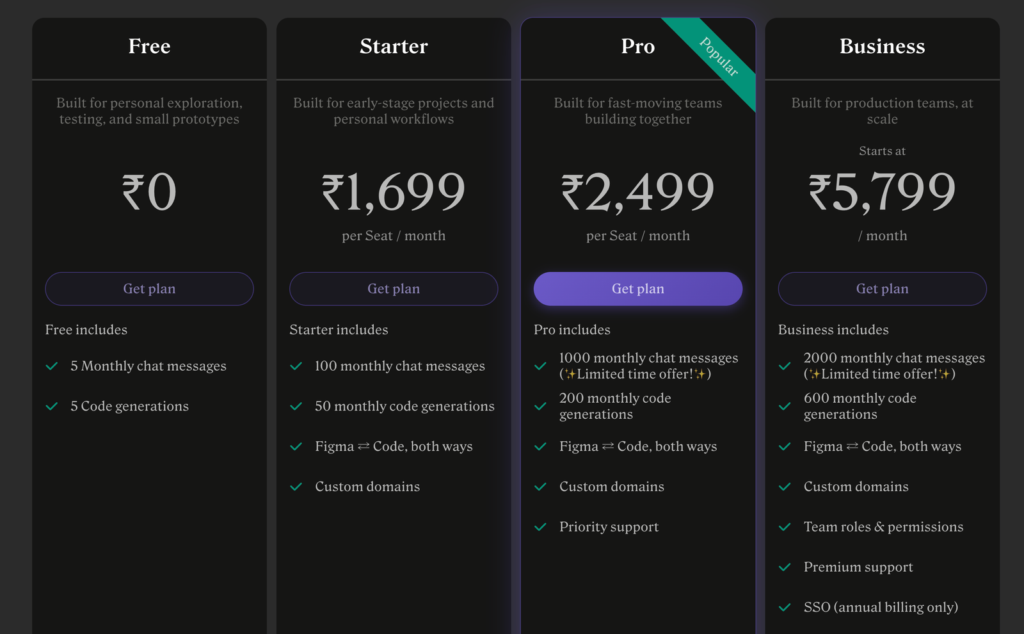Screen dimensions: 1024x634
Task: Click the Popular ribbon on Pro card
Action: [x=719, y=56]
